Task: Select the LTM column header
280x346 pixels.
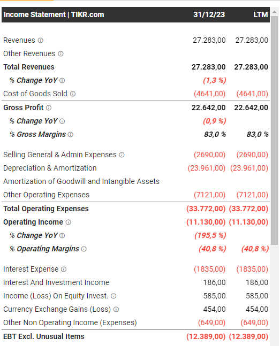Action: [x=261, y=14]
